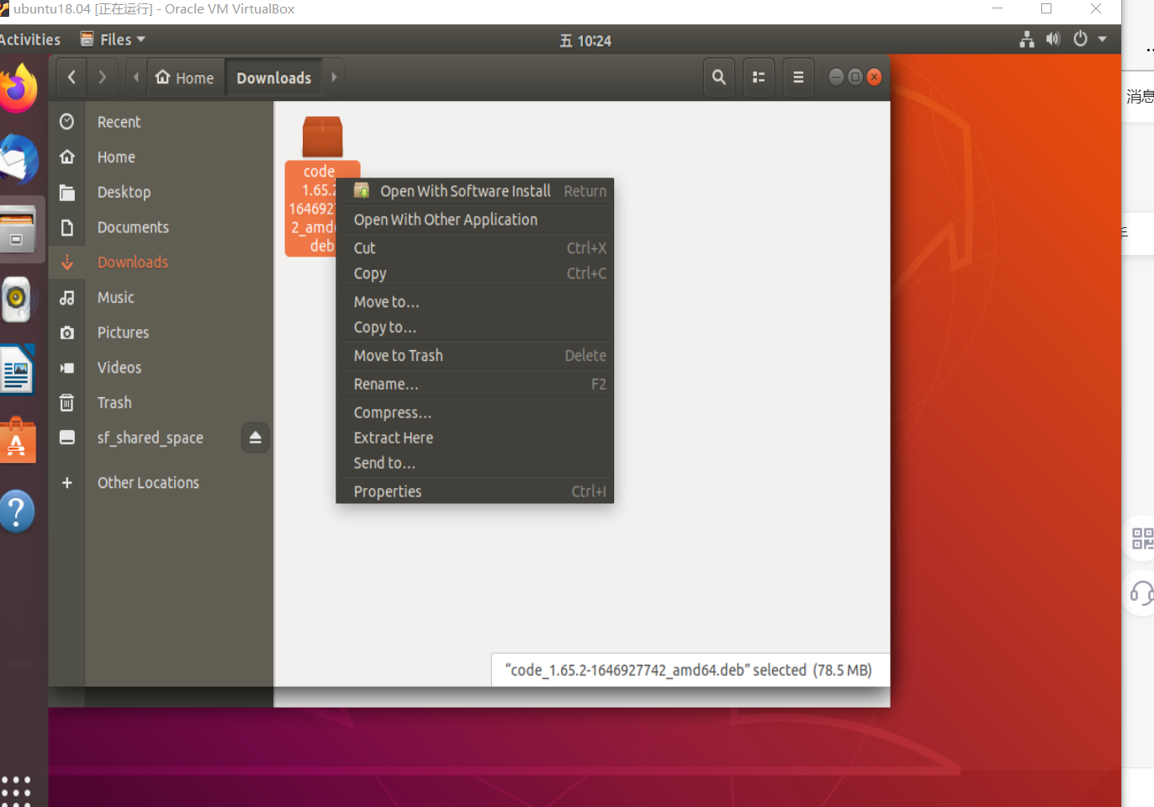Switch to list view in Files
Image resolution: width=1154 pixels, height=807 pixels.
click(x=758, y=77)
